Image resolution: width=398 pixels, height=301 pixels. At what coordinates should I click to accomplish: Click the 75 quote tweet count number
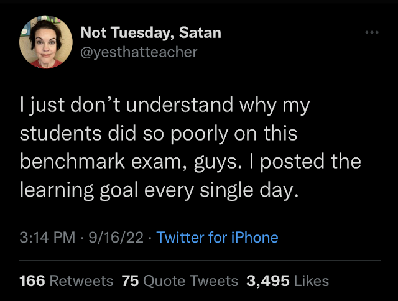click(x=130, y=281)
